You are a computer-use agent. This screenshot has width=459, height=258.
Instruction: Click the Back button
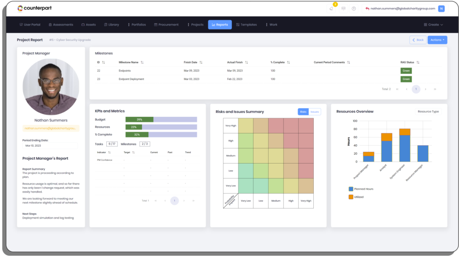[x=418, y=40]
